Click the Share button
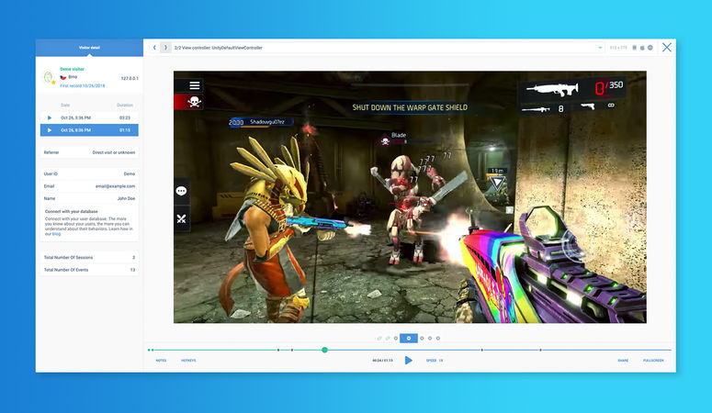712x413 pixels. (x=623, y=361)
